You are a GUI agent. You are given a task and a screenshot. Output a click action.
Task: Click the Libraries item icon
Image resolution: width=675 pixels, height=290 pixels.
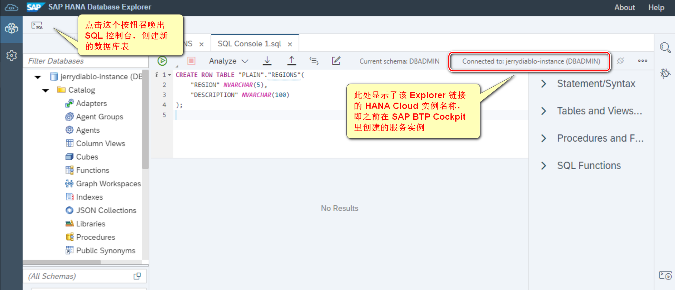[70, 223]
